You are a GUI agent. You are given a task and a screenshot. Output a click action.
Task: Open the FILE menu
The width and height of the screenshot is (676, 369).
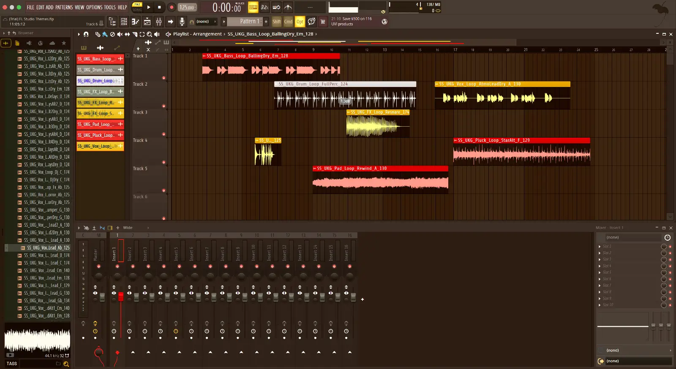[30, 7]
